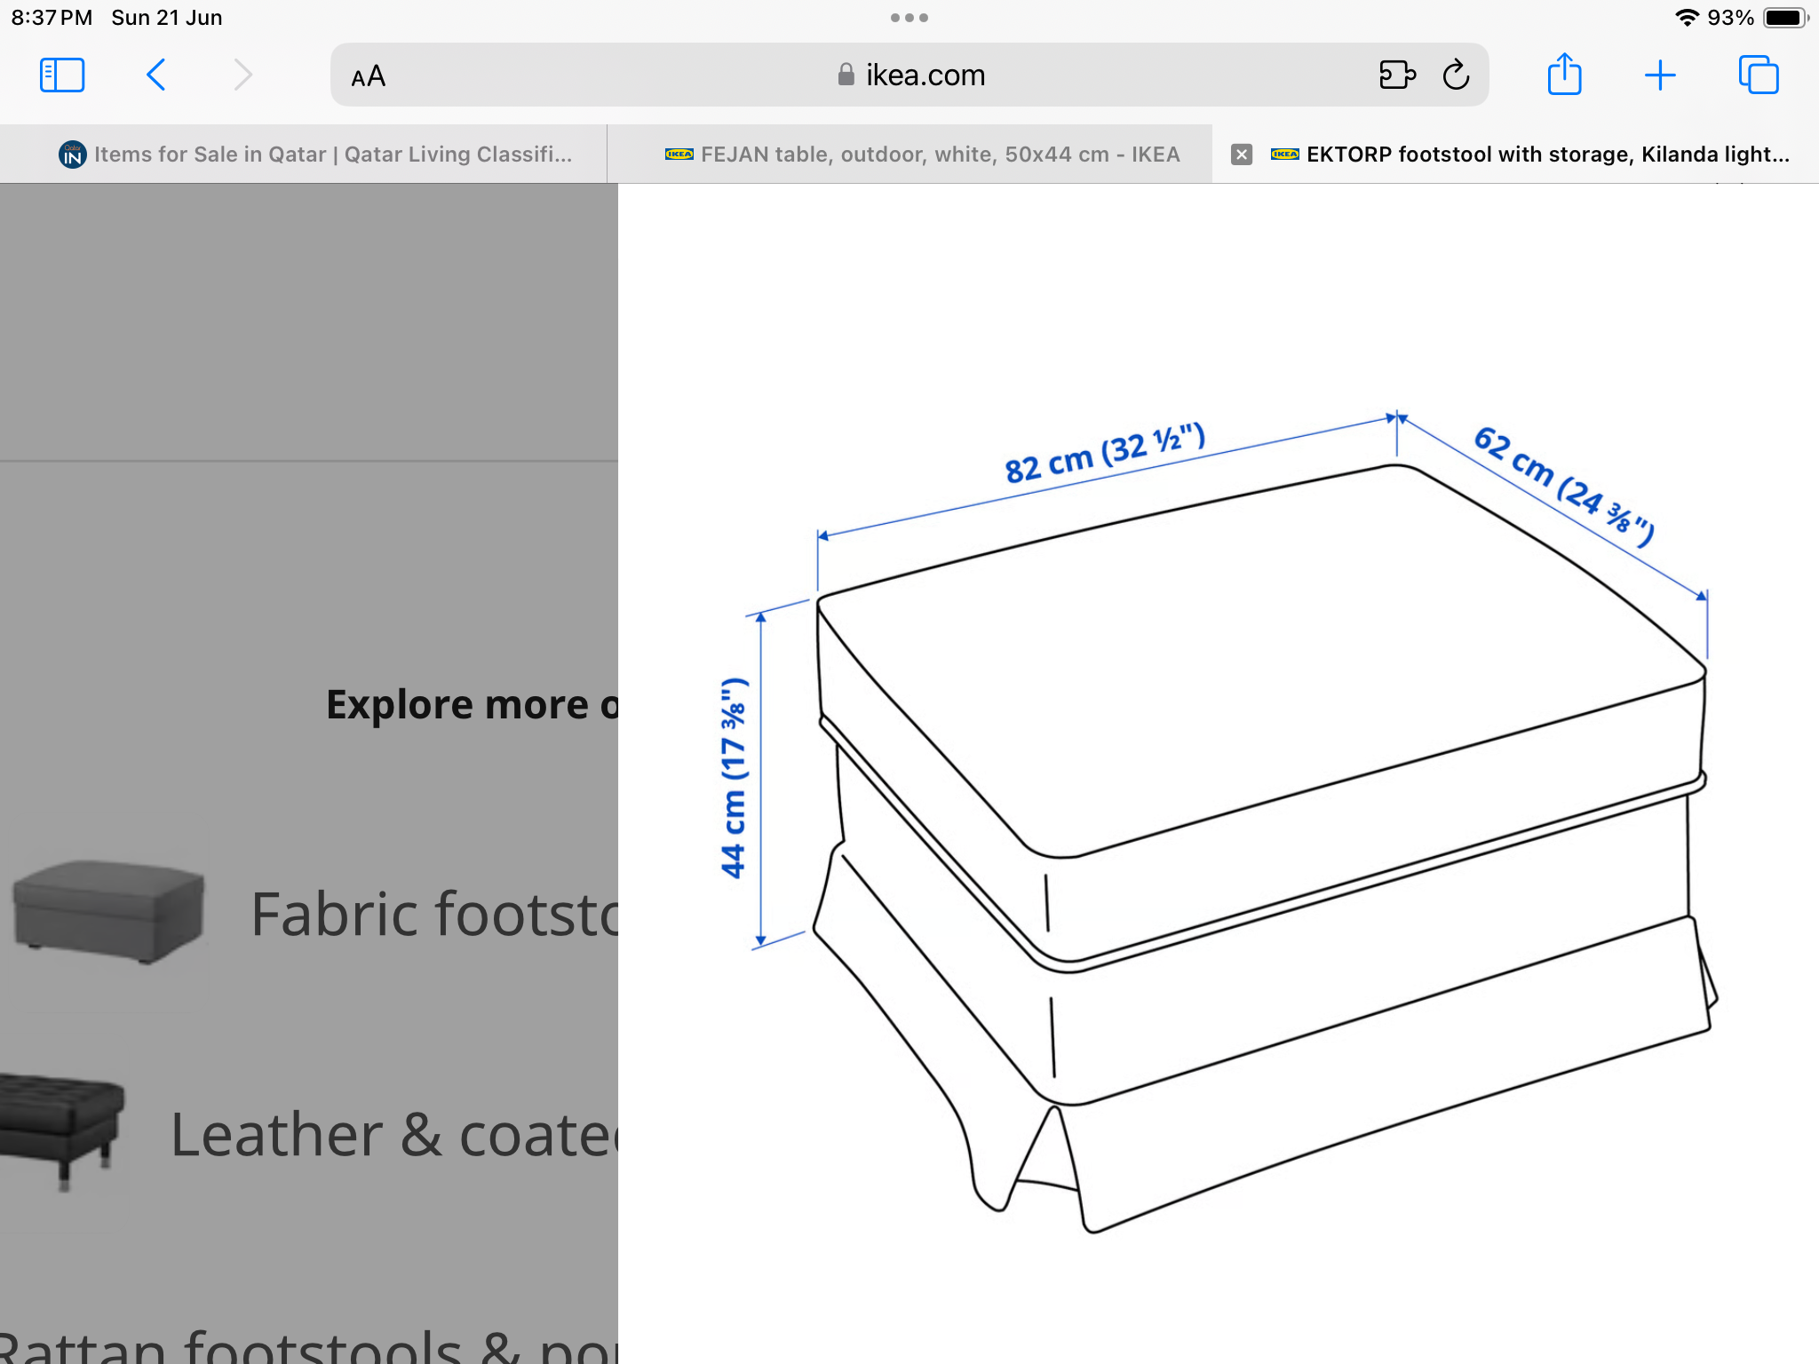Open the extensions puzzle icon
The width and height of the screenshot is (1819, 1364).
(x=1397, y=75)
